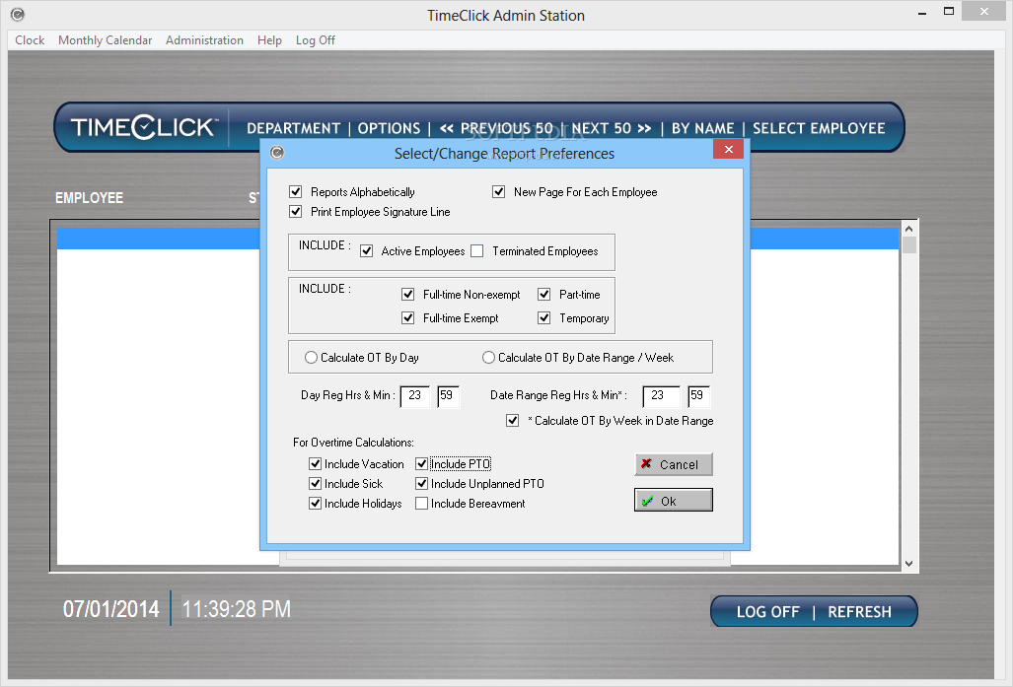Click the app icon in main title bar
This screenshot has width=1013, height=687.
coord(18,14)
